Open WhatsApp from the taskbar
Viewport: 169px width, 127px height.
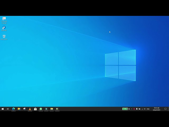[x=41, y=109]
